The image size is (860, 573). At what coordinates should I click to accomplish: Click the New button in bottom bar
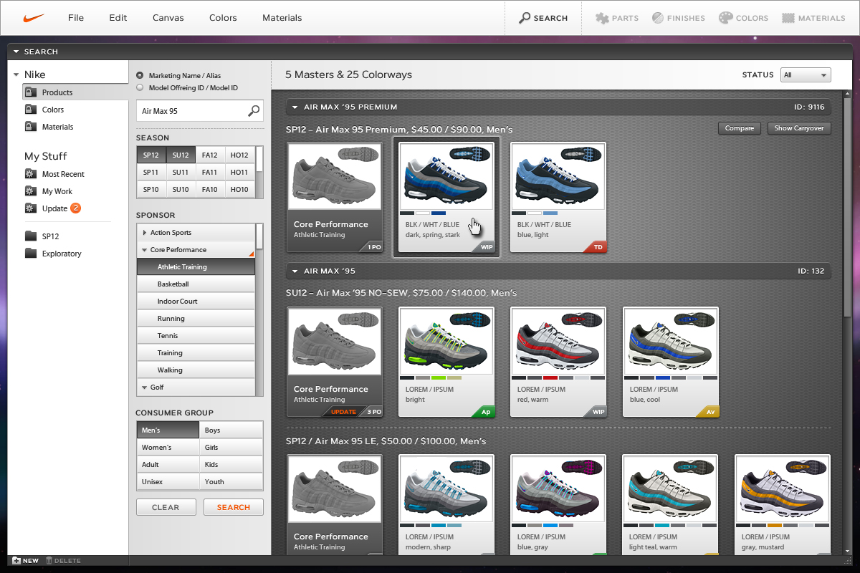(x=25, y=561)
